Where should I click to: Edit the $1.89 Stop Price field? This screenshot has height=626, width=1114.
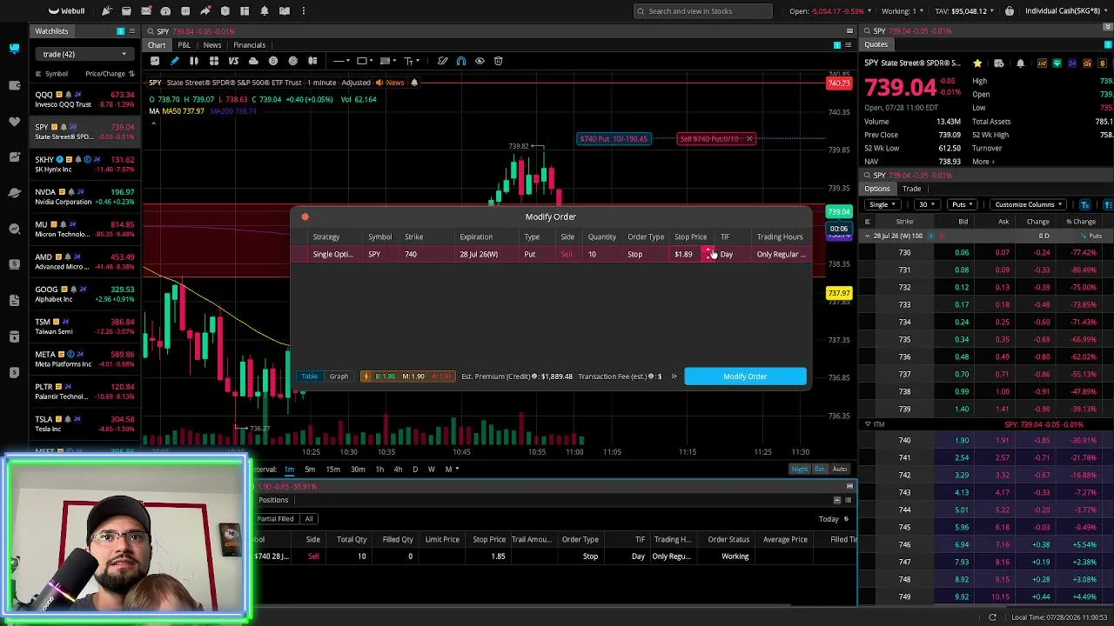(x=684, y=255)
